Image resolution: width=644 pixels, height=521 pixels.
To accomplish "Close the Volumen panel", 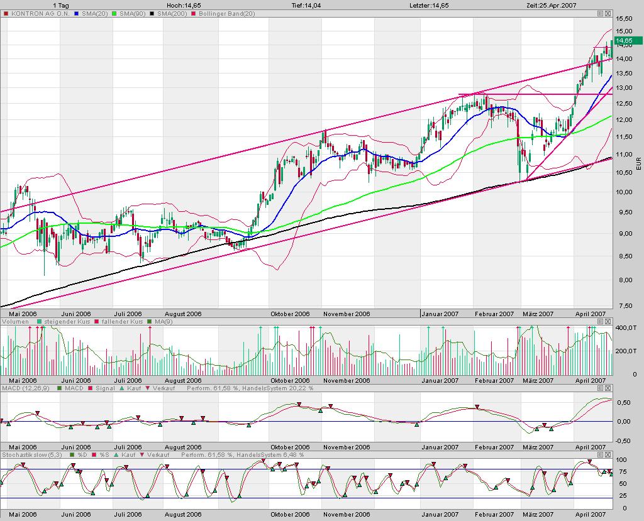I will (x=608, y=322).
